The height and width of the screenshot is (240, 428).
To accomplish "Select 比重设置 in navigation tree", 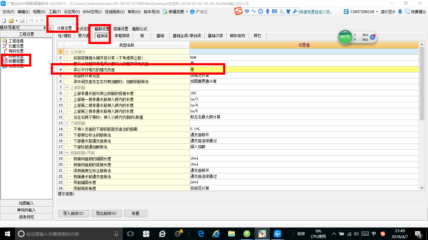I will [x=16, y=46].
